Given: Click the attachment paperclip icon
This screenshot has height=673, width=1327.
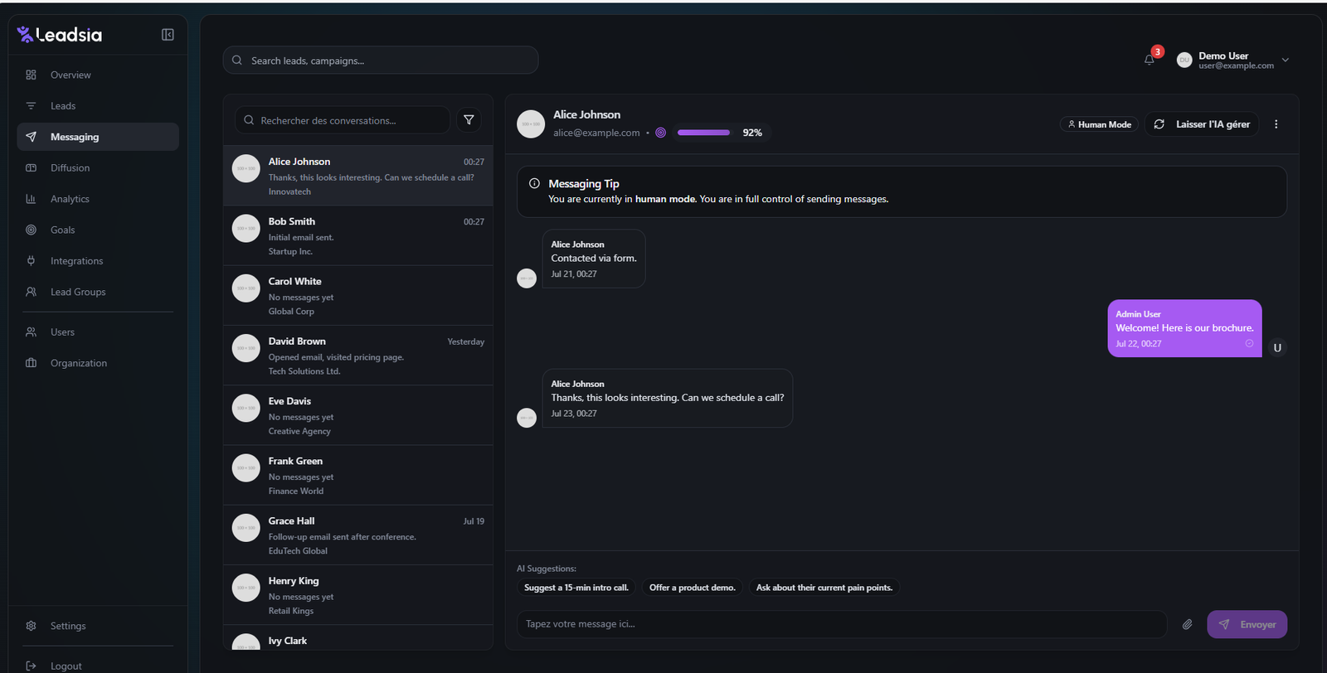Looking at the screenshot, I should point(1187,624).
